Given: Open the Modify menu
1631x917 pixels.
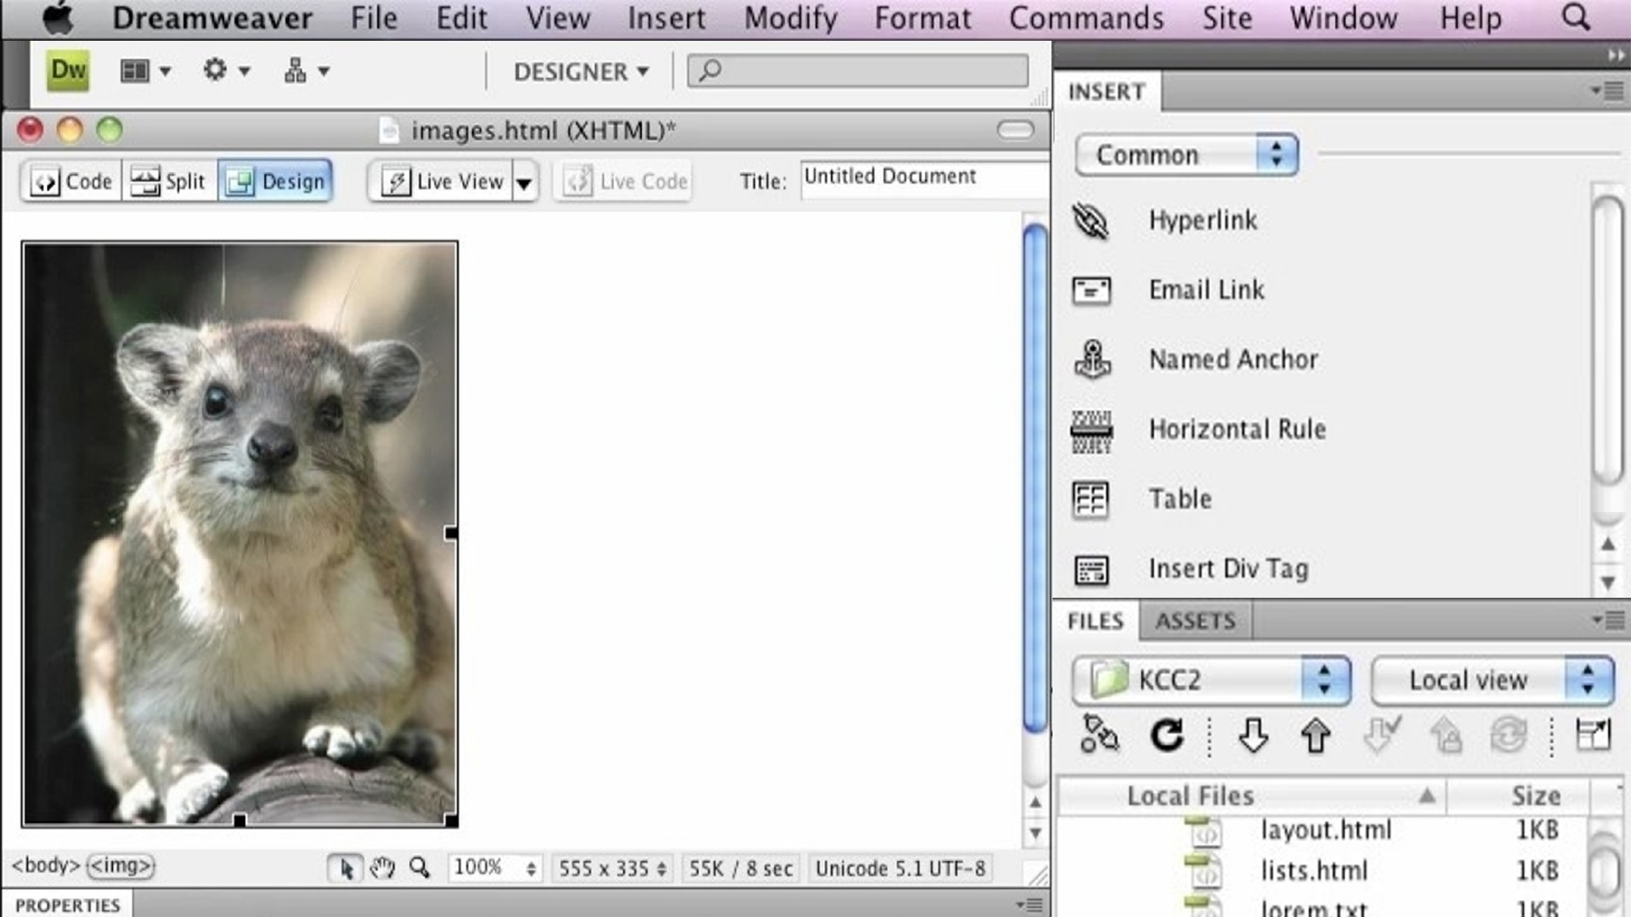Looking at the screenshot, I should [790, 17].
